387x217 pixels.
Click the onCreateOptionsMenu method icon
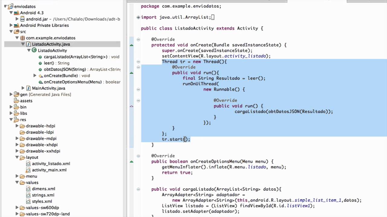pos(40,82)
